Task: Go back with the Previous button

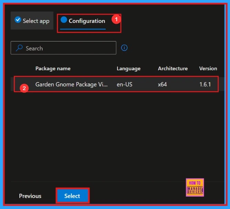Action: [30, 196]
